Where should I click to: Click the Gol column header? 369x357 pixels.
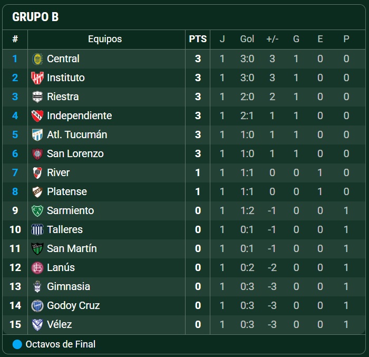click(247, 39)
